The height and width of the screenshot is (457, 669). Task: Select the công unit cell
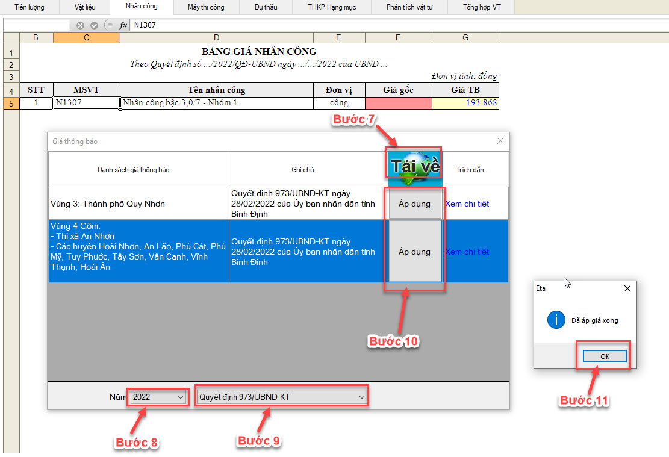(339, 103)
